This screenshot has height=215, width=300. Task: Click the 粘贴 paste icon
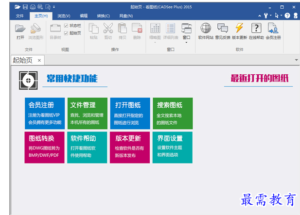[x=94, y=28]
